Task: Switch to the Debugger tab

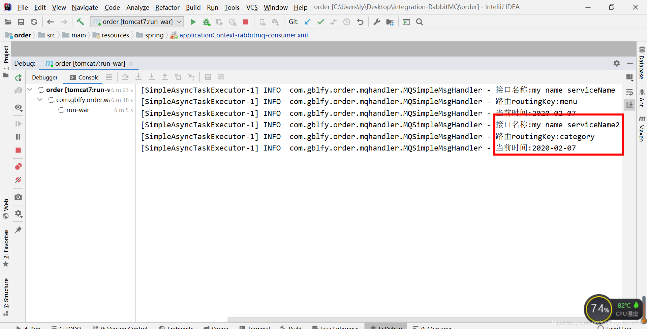Action: (x=44, y=77)
